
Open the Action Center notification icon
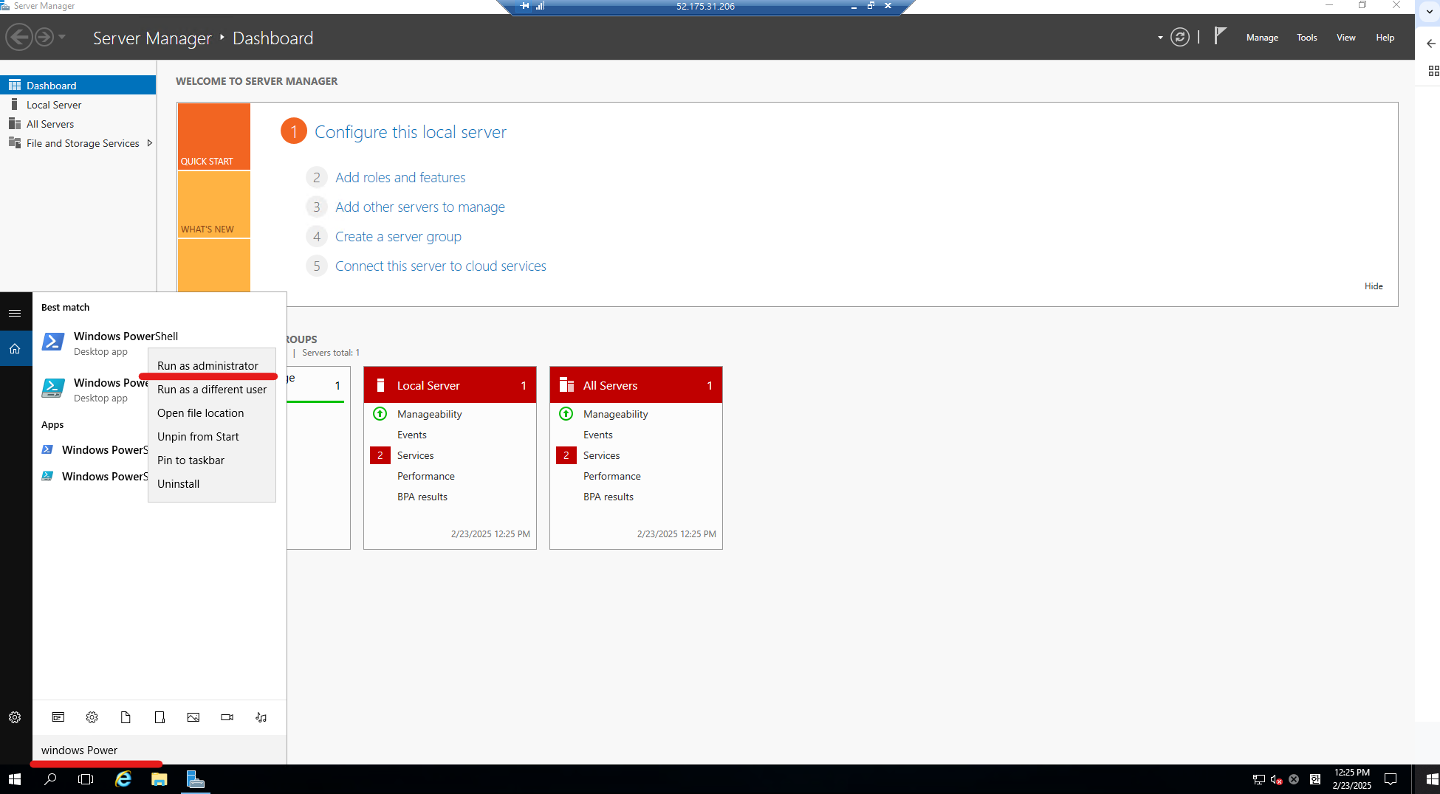pos(1391,779)
